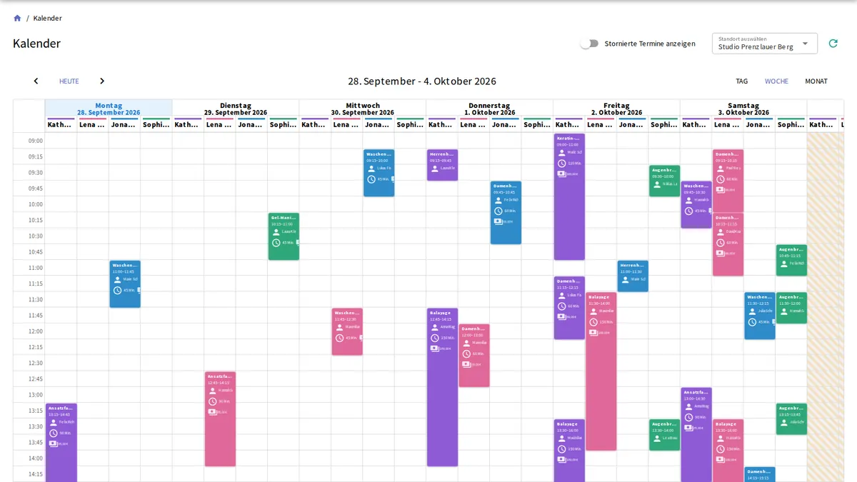Click payment icon in Thursday's 09:45–10:45 Damenh appointment
This screenshot has width=857, height=482.
(498, 221)
